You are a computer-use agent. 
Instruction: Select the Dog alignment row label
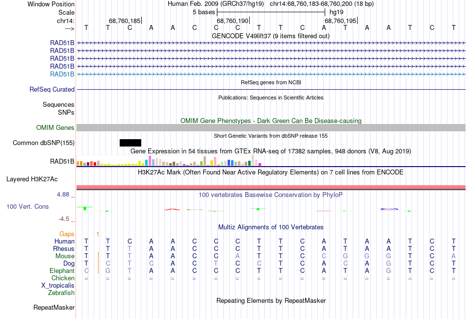coord(69,264)
